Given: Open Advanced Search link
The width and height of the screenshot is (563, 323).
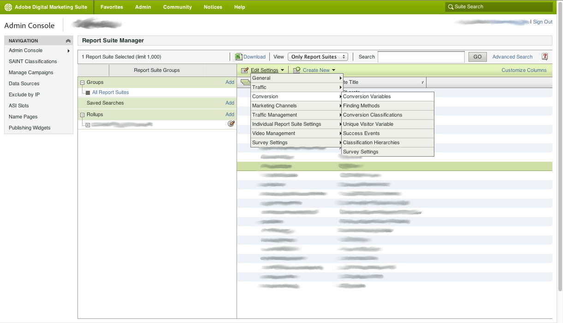Looking at the screenshot, I should click(x=512, y=57).
